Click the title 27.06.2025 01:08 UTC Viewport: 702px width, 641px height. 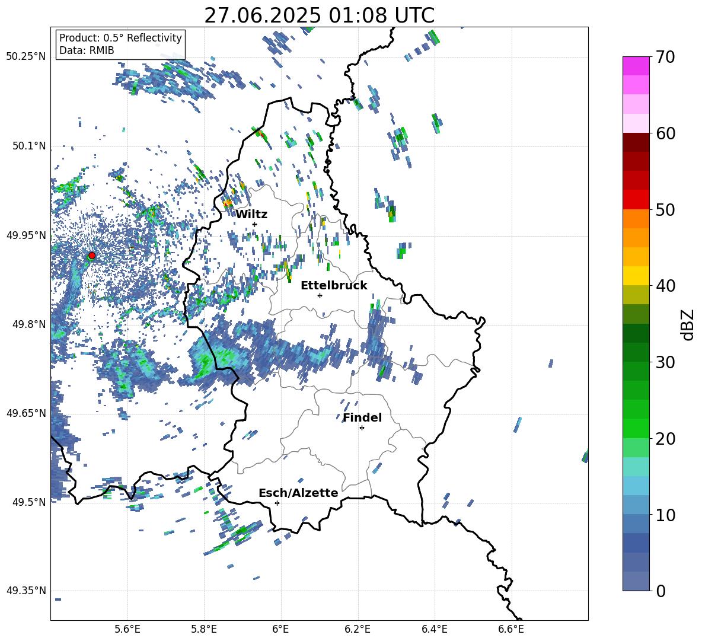click(x=319, y=15)
